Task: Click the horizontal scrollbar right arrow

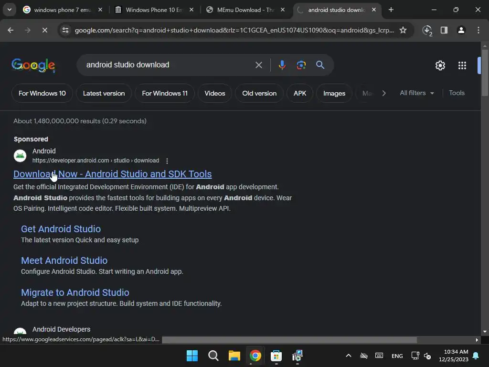Action: (x=477, y=340)
